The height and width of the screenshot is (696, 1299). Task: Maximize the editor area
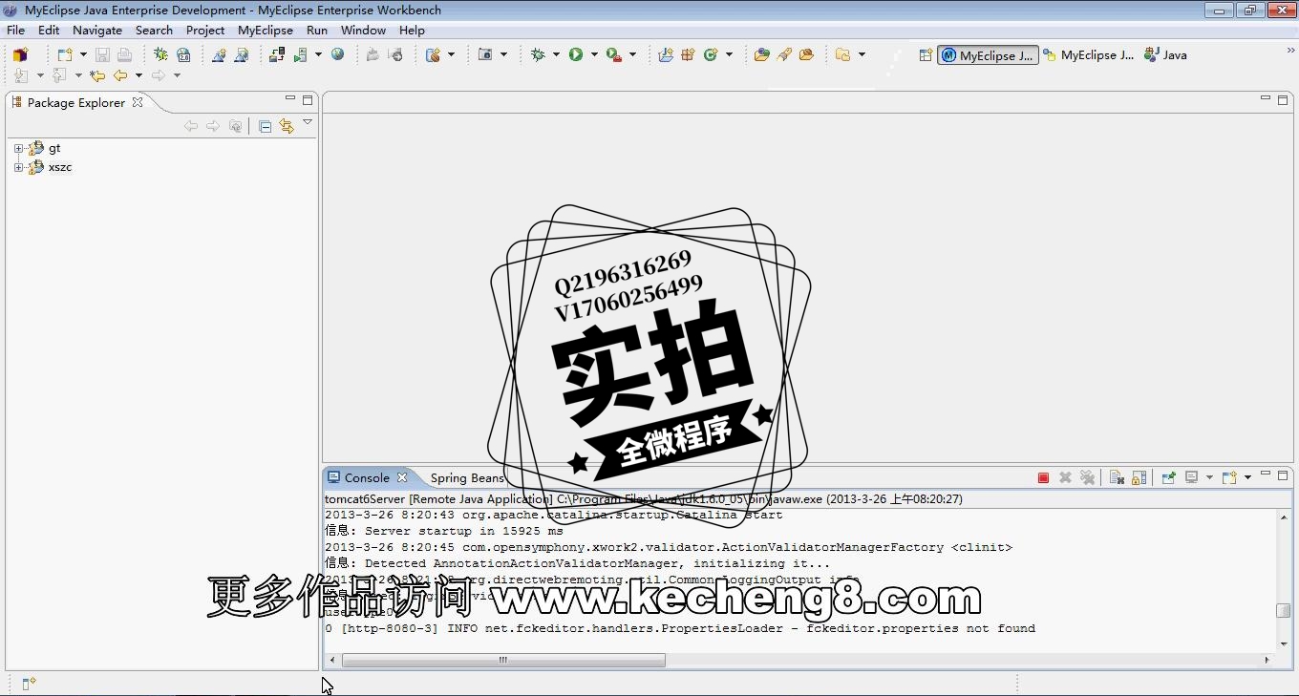[1283, 98]
